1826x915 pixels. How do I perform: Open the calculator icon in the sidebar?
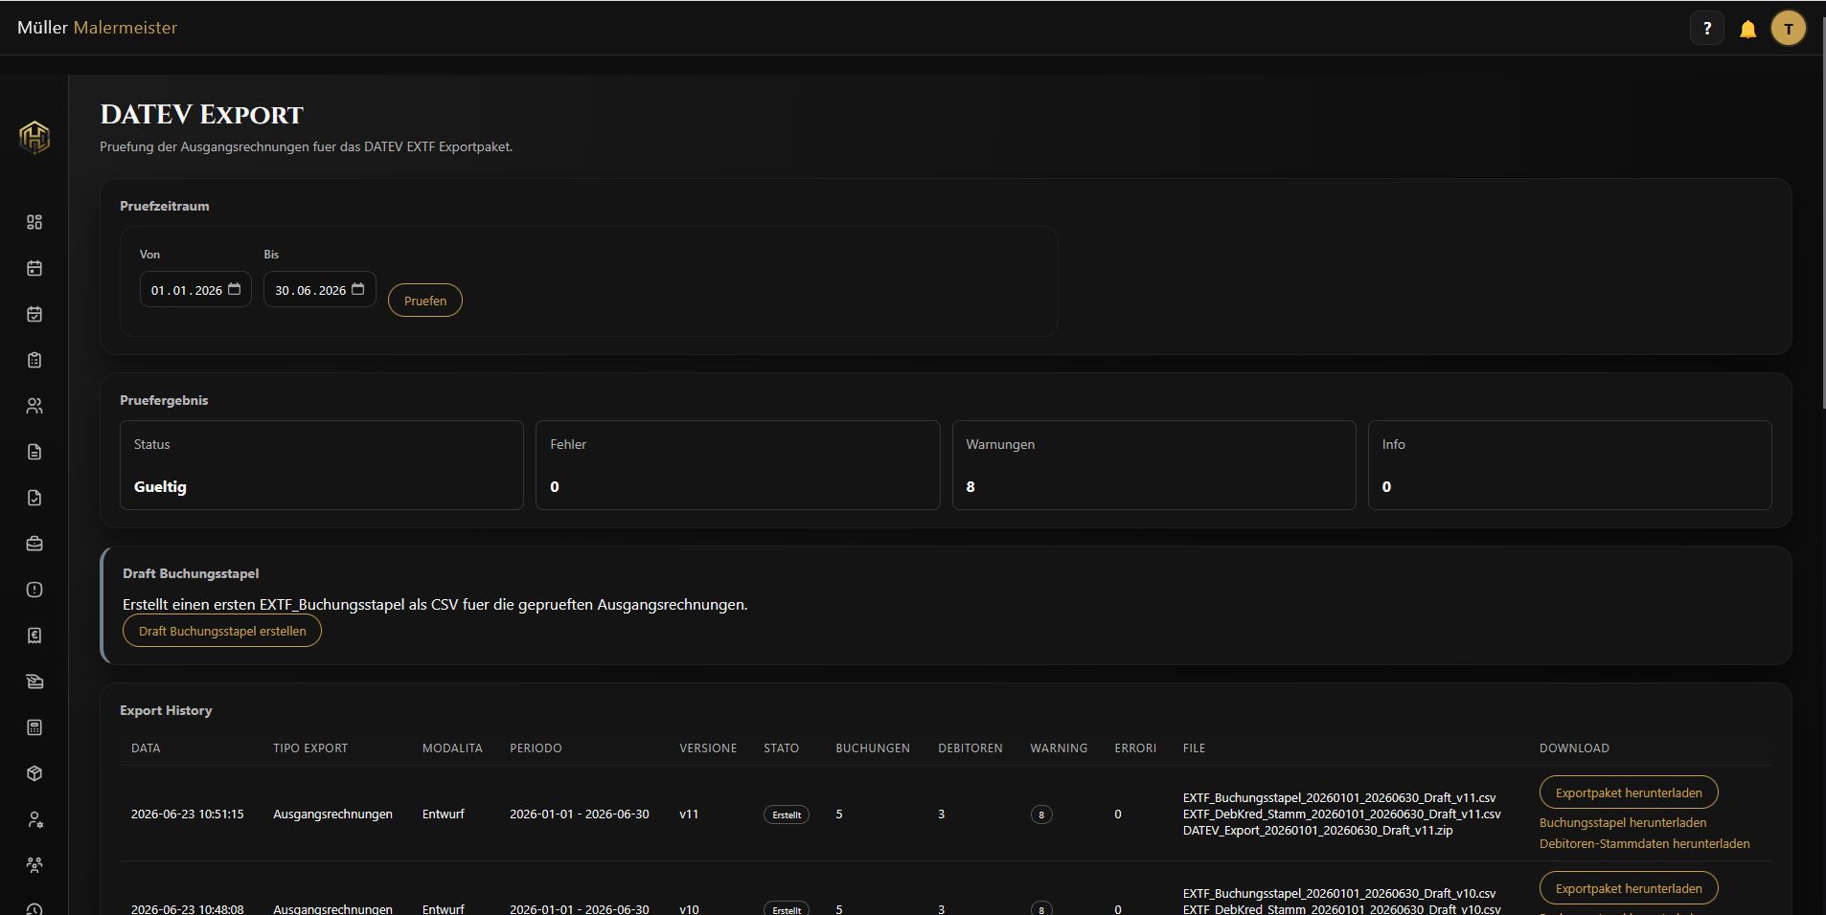[x=34, y=727]
